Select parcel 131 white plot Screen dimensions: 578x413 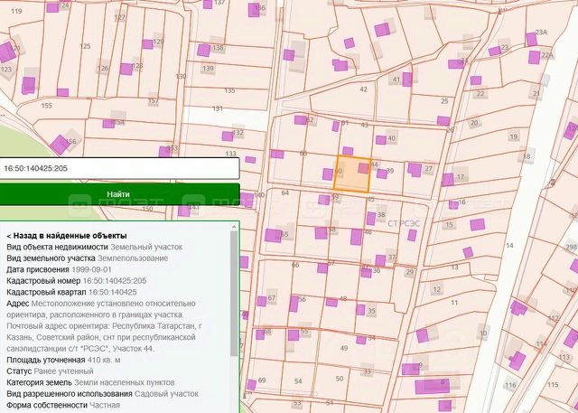click(x=218, y=108)
